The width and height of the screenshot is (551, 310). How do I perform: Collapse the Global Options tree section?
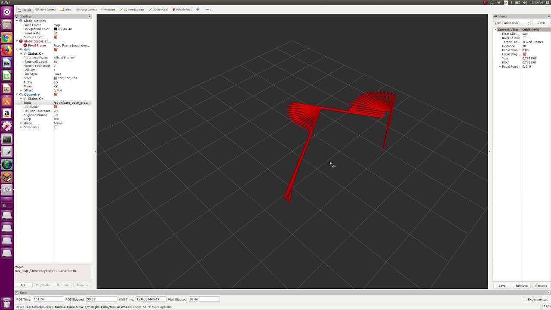[17, 21]
